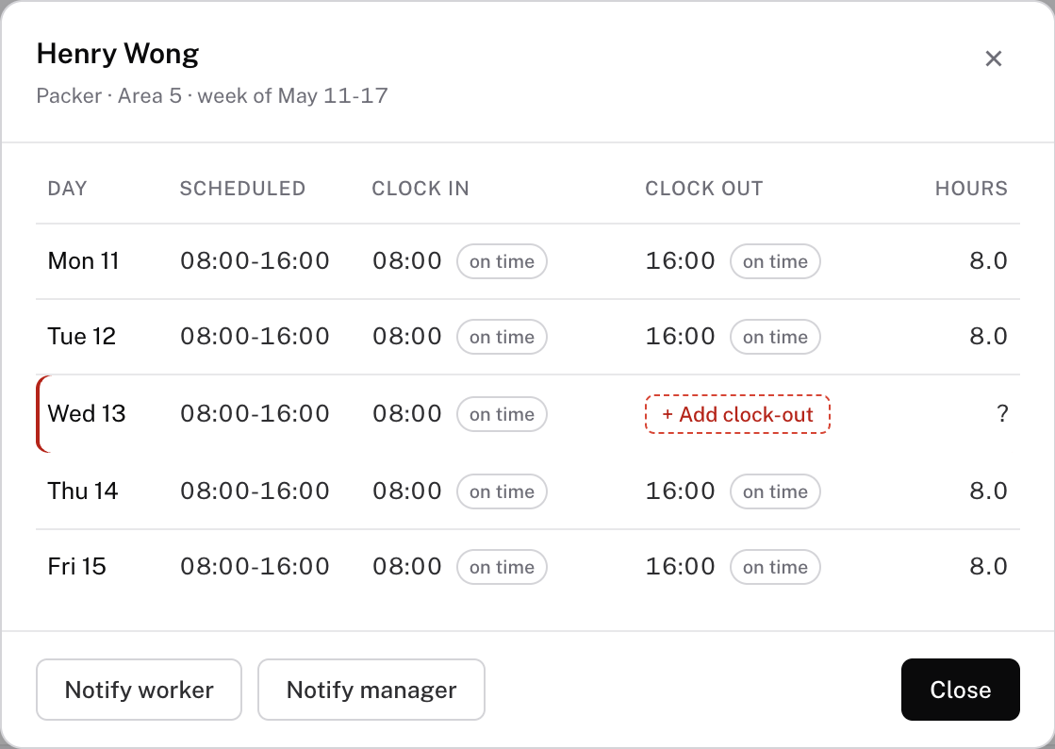Click the Mon 11 clock-in time 08:00
The height and width of the screenshot is (749, 1055).
[407, 261]
